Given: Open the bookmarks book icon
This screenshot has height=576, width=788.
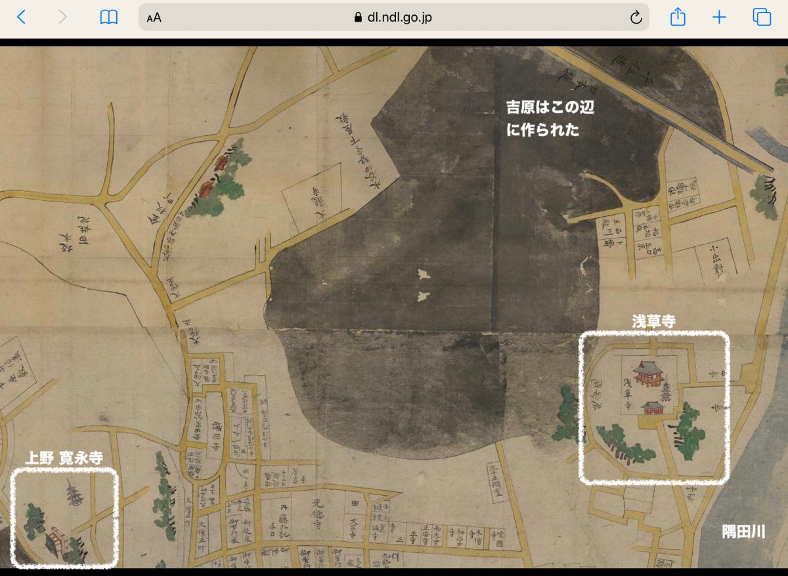Looking at the screenshot, I should pos(108,18).
